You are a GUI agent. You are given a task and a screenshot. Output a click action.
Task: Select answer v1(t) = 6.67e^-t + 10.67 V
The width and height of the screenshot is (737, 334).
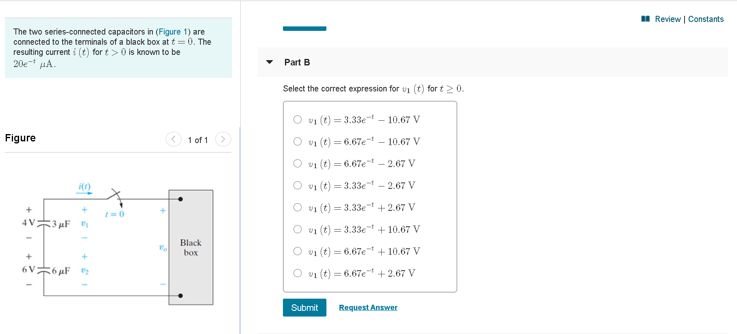pyautogui.click(x=298, y=251)
